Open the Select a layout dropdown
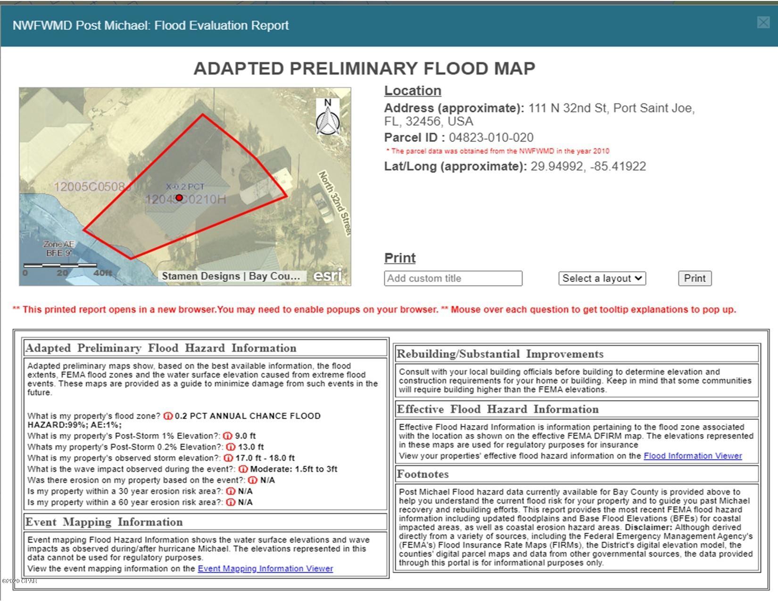Image resolution: width=778 pixels, height=601 pixels. click(x=601, y=278)
